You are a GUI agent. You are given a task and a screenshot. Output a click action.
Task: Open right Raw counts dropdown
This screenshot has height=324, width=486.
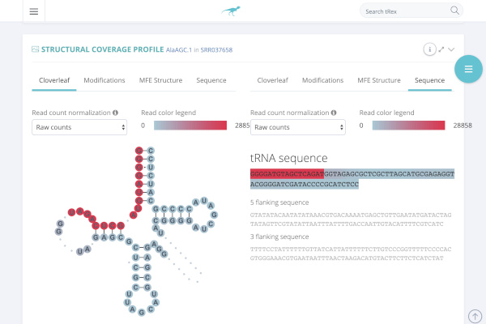pyautogui.click(x=298, y=127)
